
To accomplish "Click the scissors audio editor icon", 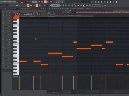I will 99,2.
